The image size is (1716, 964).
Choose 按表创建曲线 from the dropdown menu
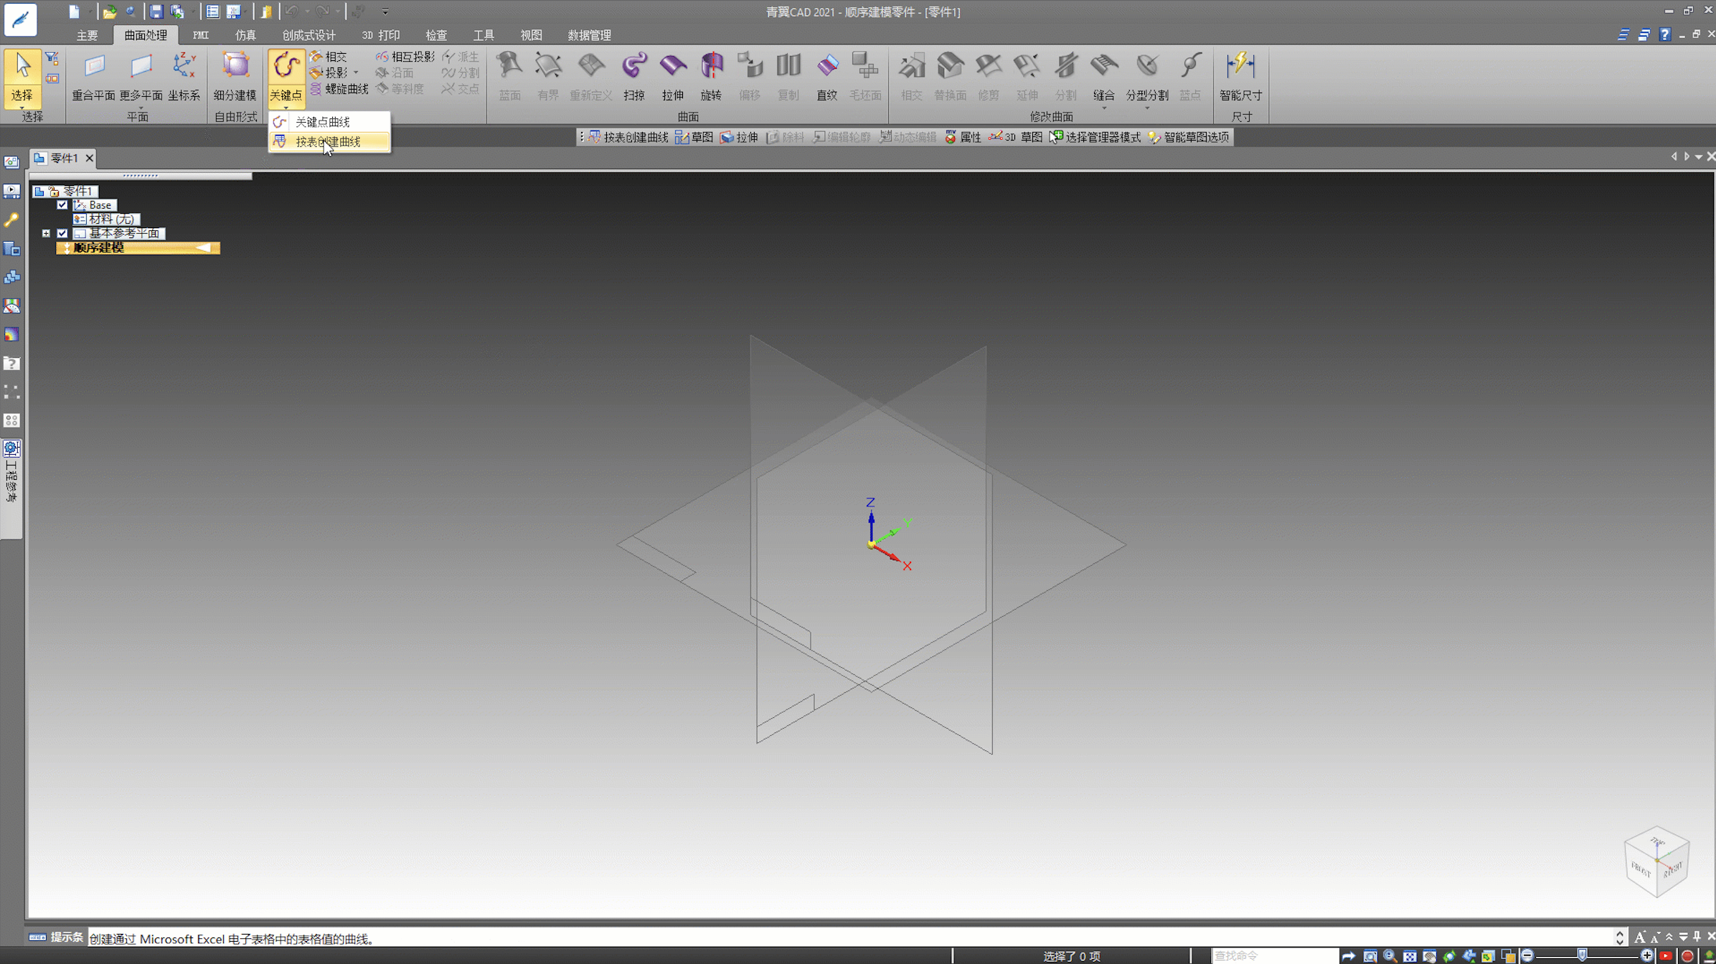point(329,142)
